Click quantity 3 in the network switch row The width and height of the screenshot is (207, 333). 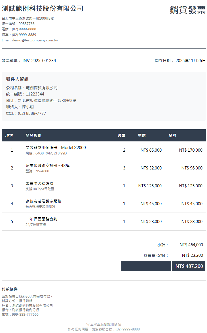(124, 168)
